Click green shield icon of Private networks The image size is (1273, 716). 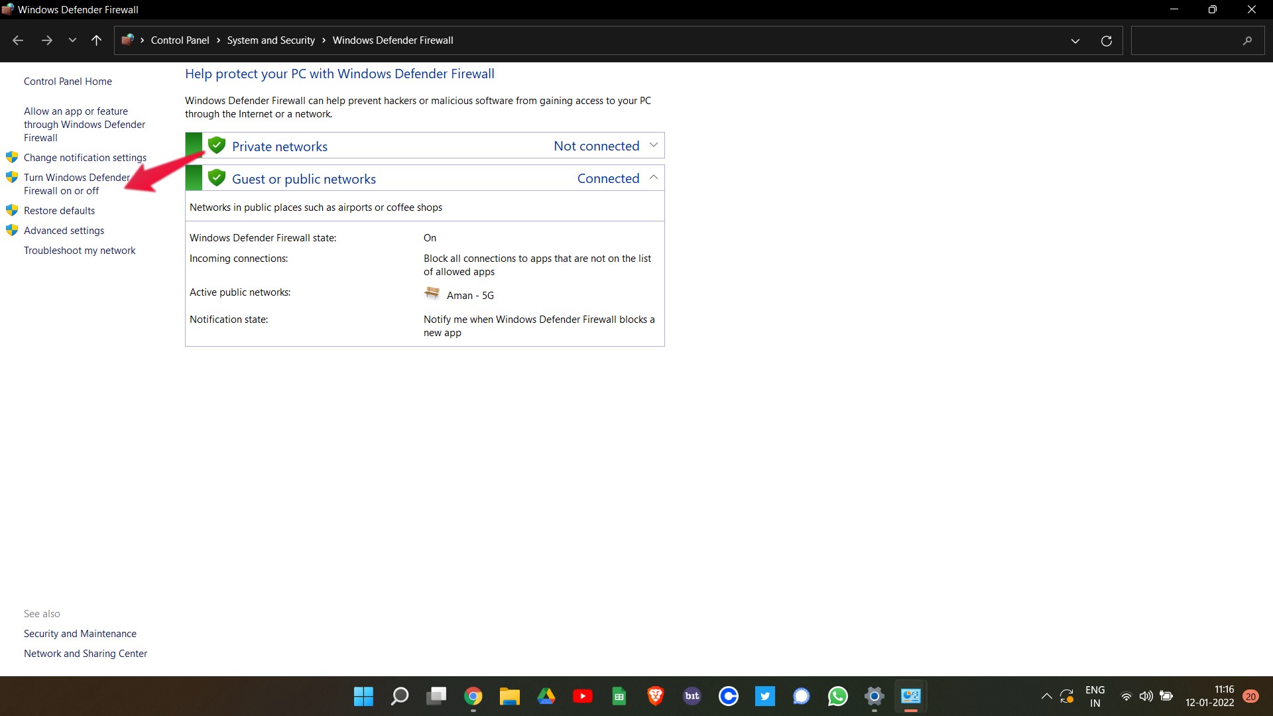(x=217, y=145)
